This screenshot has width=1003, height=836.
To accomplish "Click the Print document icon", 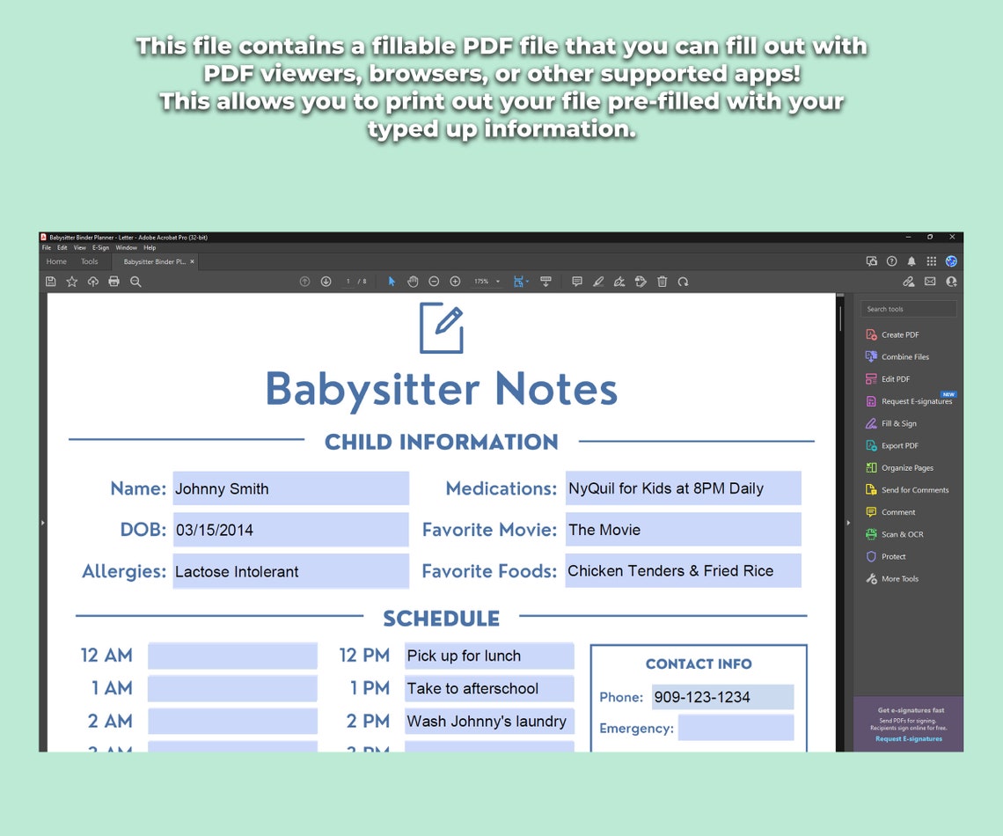I will (x=113, y=281).
